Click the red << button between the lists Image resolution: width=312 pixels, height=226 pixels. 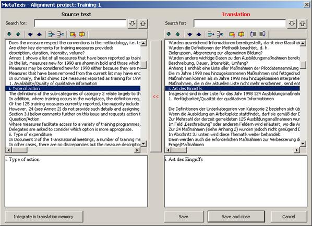point(155,97)
